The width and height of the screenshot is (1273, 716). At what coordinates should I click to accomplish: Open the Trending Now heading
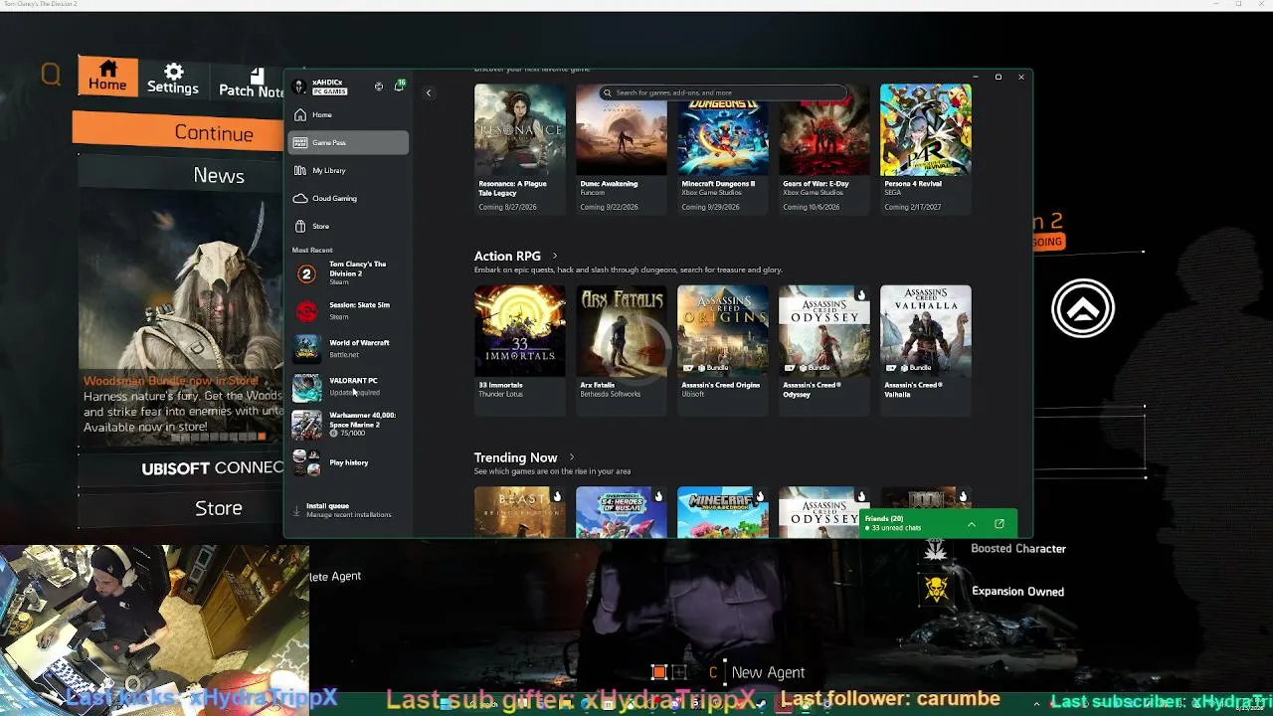point(515,458)
